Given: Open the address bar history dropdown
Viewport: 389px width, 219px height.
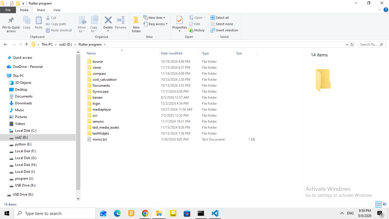Looking at the screenshot, I should click(x=347, y=44).
